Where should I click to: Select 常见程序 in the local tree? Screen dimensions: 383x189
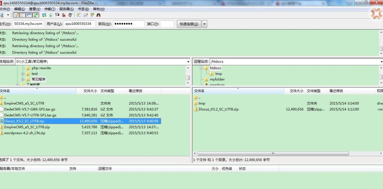(x=39, y=79)
